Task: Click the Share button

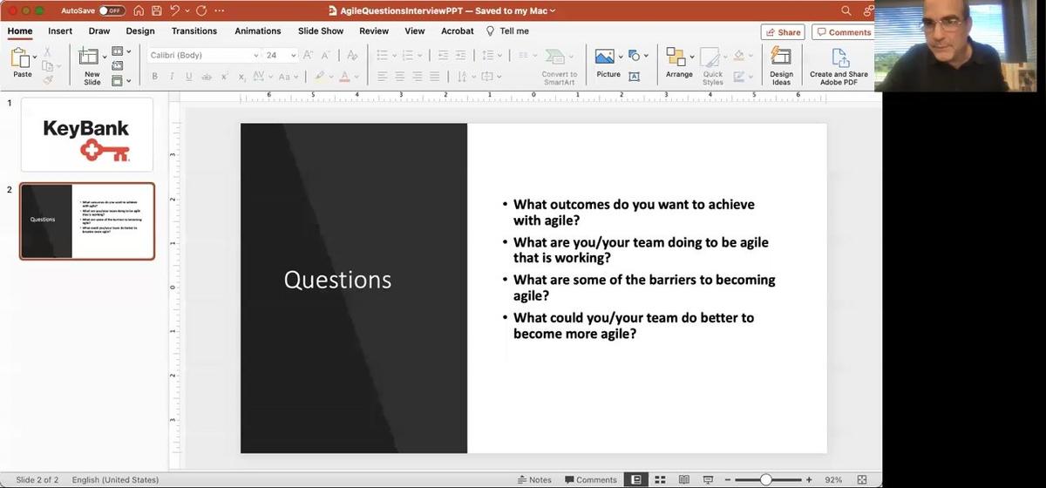Action: point(782,32)
